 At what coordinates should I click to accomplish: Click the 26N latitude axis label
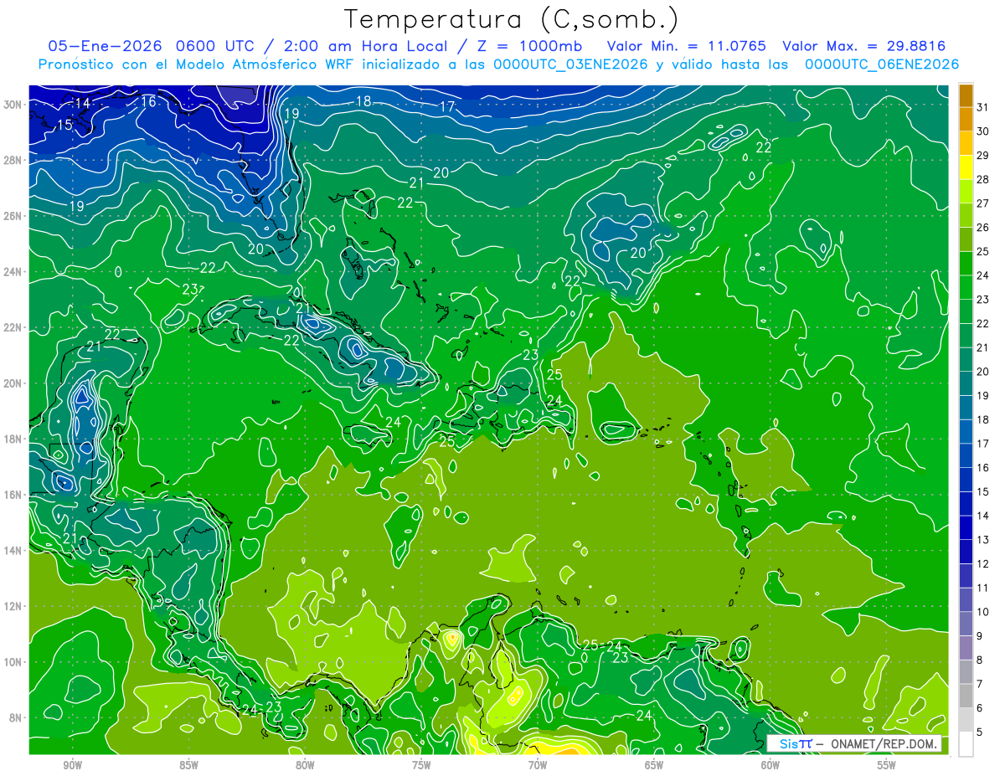13,216
